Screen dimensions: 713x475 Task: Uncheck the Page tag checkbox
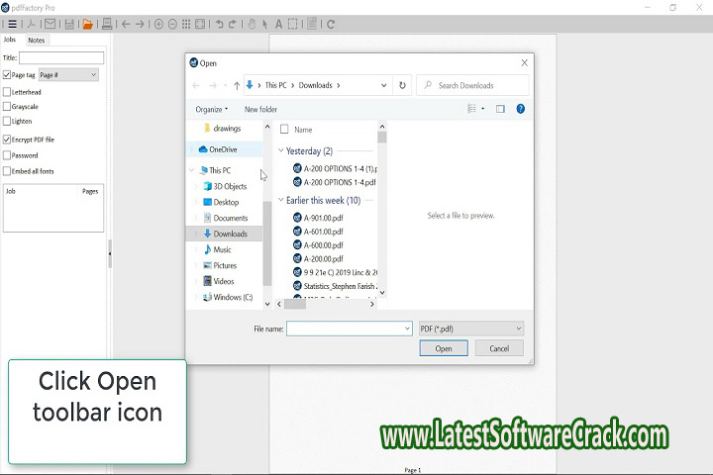[x=7, y=74]
